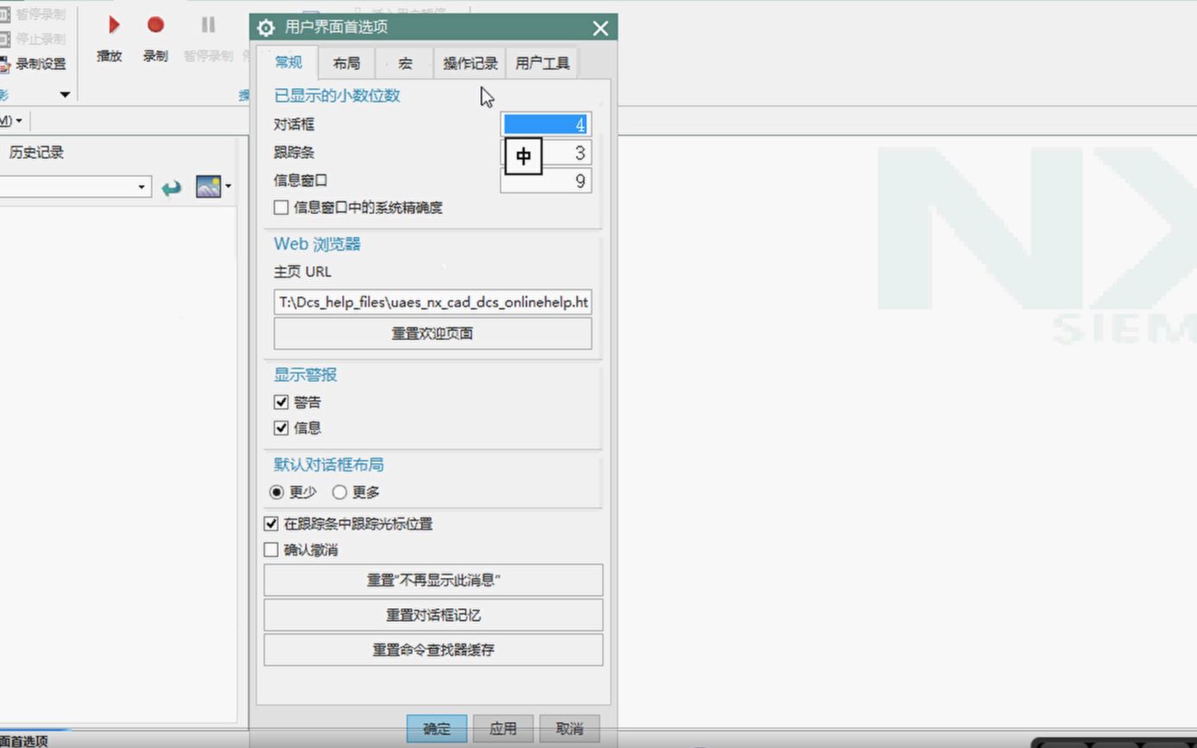Click 重置"不再显示此消息" button
1197x748 pixels.
(x=434, y=580)
